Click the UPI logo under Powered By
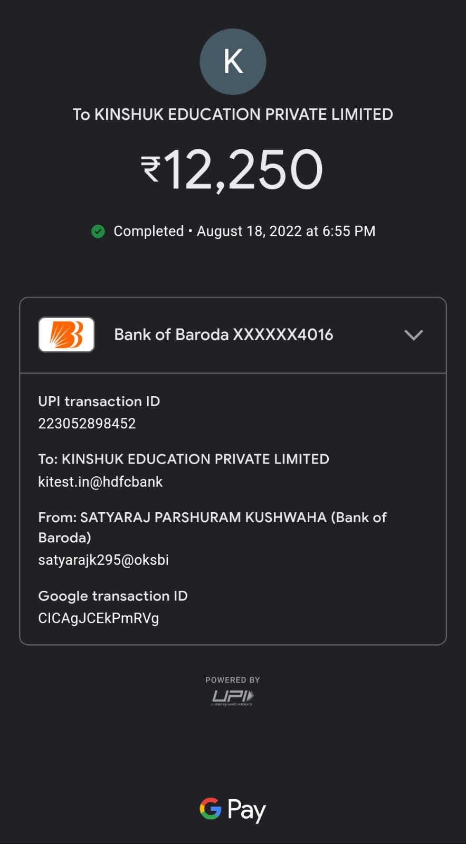The image size is (466, 844). (233, 697)
